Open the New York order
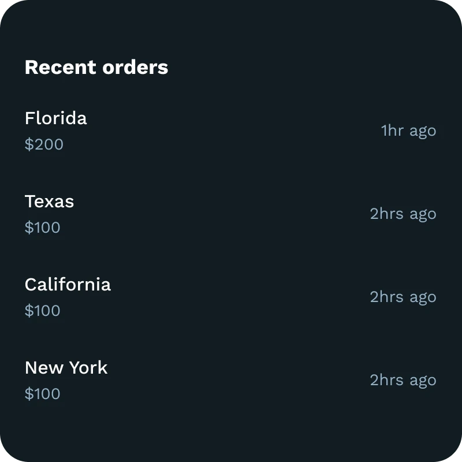 coord(66,368)
